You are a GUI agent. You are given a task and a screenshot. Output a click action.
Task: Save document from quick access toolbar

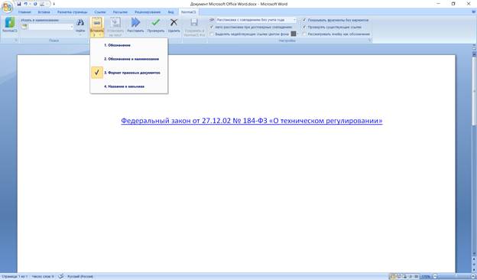(x=18, y=4)
